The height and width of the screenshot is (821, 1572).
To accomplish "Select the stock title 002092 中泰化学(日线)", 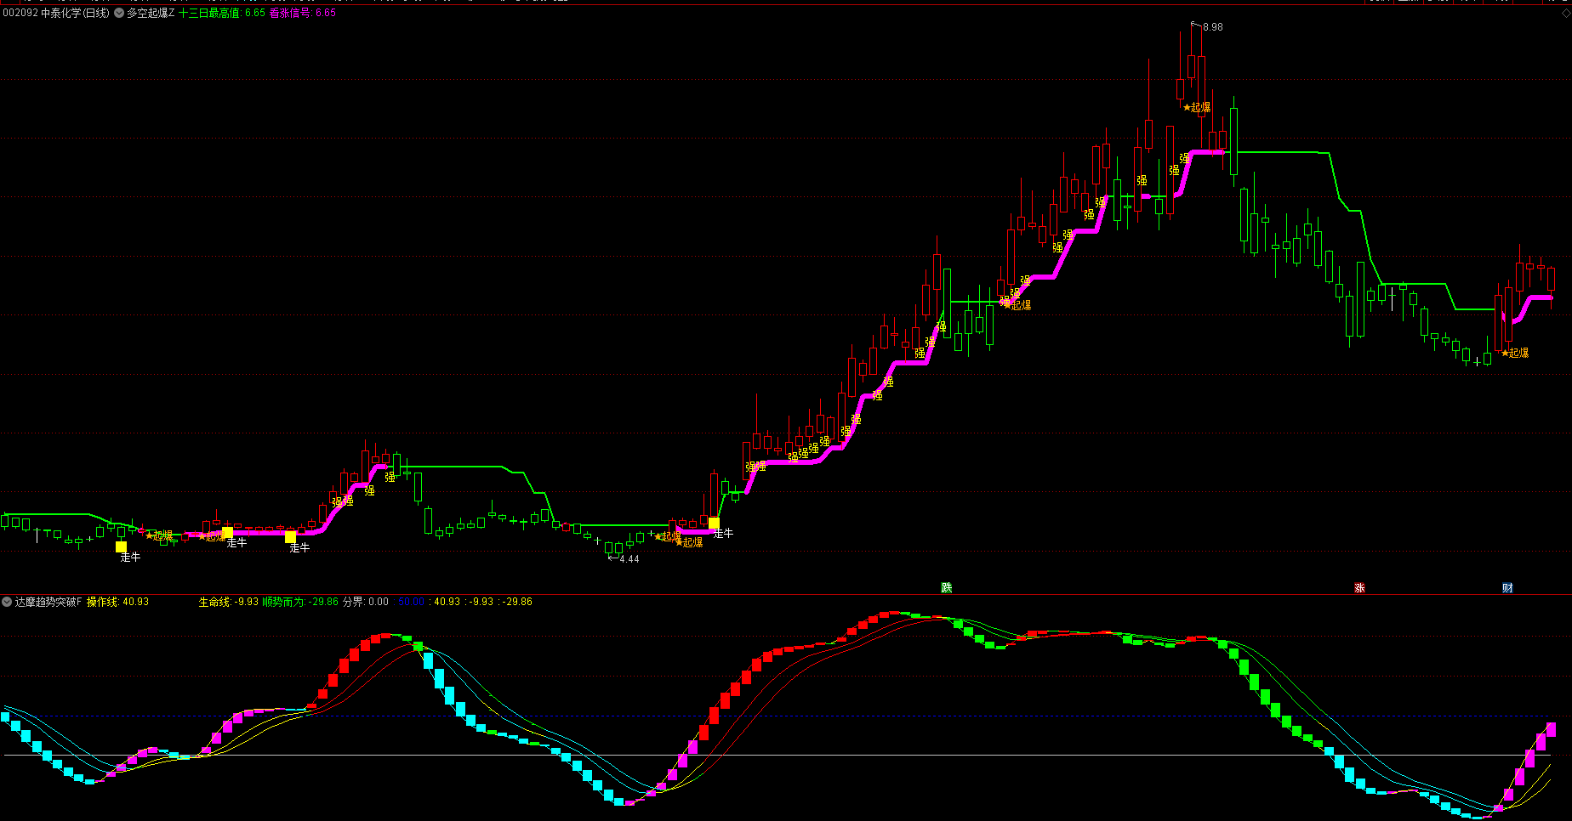I will tap(56, 14).
